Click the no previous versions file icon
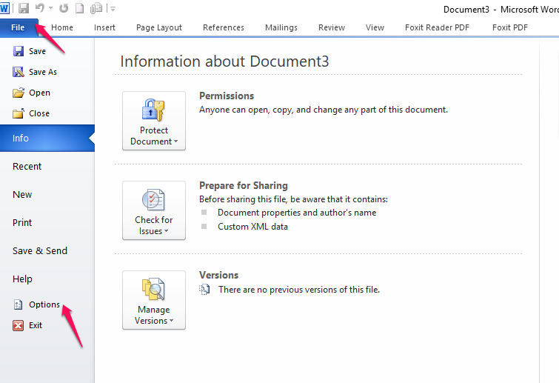559x383 pixels. pyautogui.click(x=204, y=290)
